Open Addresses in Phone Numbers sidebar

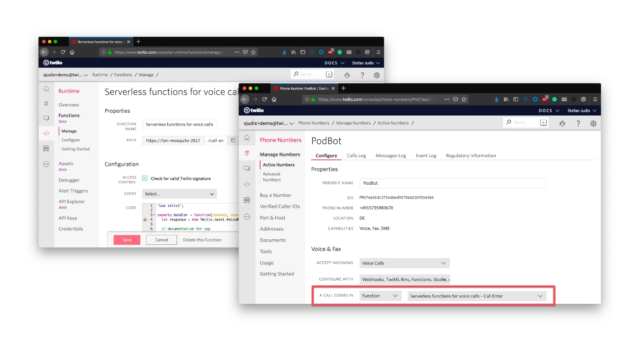point(271,229)
